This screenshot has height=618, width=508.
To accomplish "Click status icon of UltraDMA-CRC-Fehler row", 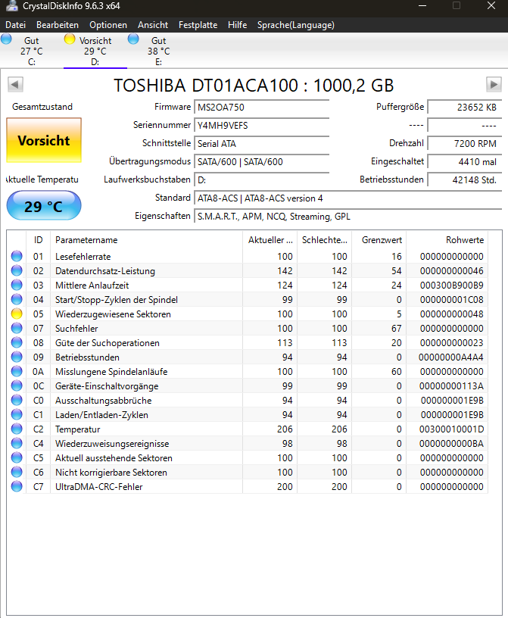I will [17, 486].
